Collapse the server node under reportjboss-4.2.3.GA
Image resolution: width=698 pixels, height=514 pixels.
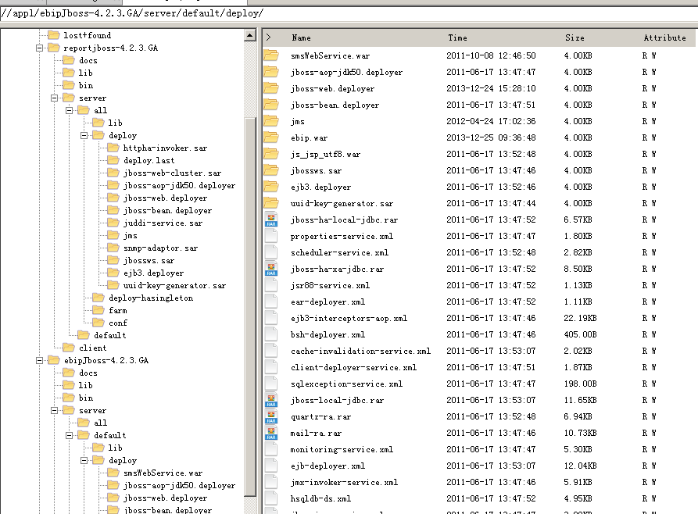pos(54,98)
